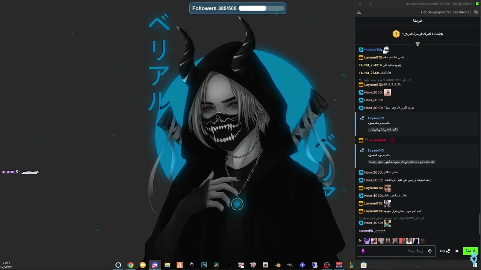Open chat settings gear icon
This screenshot has height=270, width=481.
[457, 251]
